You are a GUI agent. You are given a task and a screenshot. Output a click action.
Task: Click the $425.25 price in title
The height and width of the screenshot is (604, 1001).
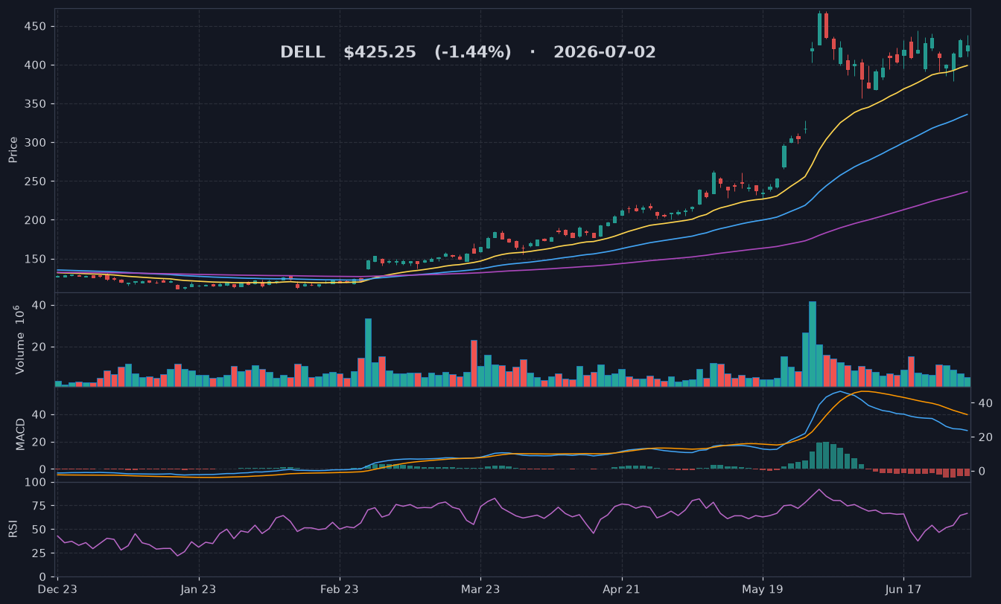point(380,53)
